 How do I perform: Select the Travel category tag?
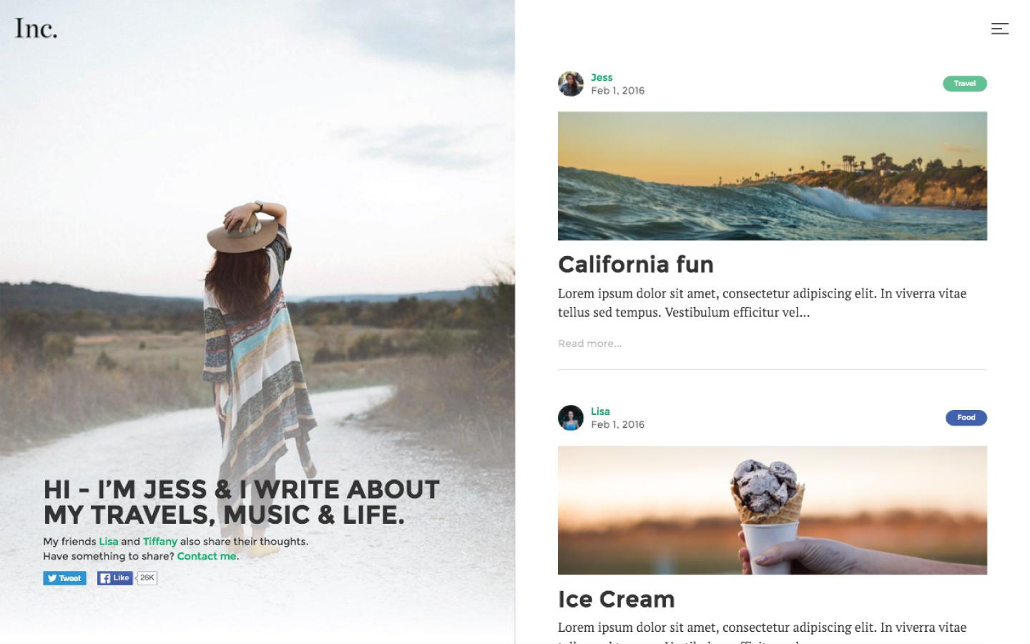pos(964,84)
